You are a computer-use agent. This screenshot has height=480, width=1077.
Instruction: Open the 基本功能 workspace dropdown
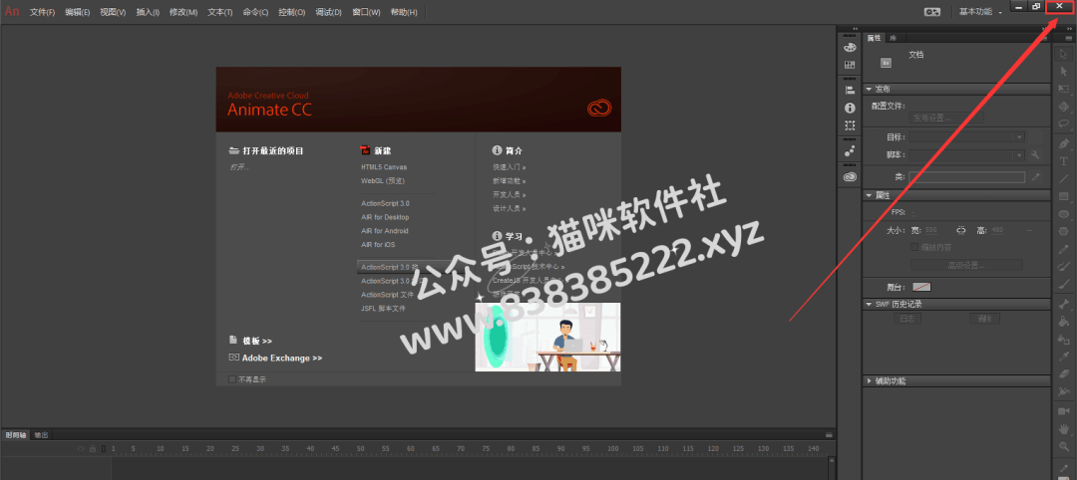coord(980,12)
